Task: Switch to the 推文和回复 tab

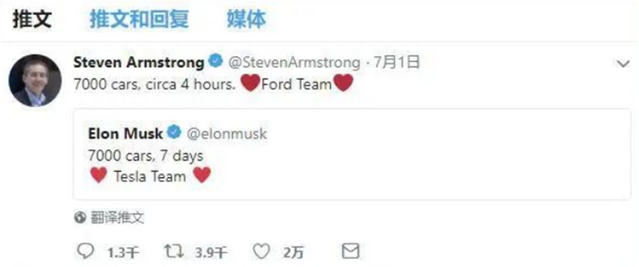Action: tap(139, 18)
